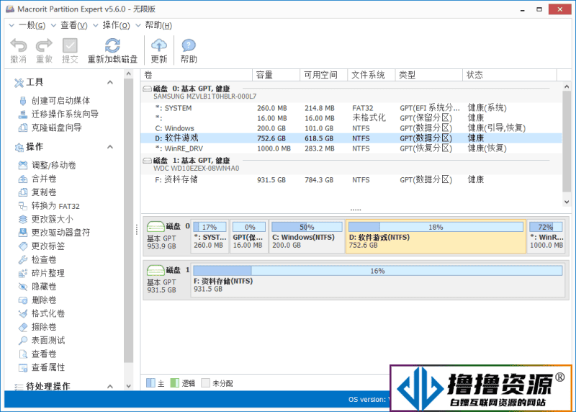Click left sidebar scrollbar up arrow
Screen dimensions: 576x412
129,74
